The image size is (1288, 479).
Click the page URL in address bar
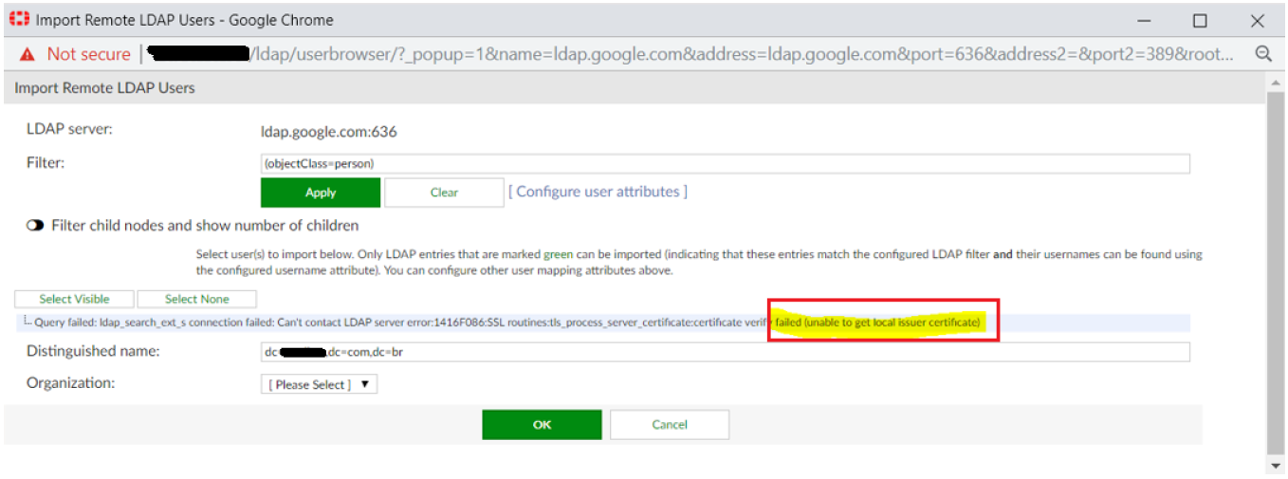[692, 54]
